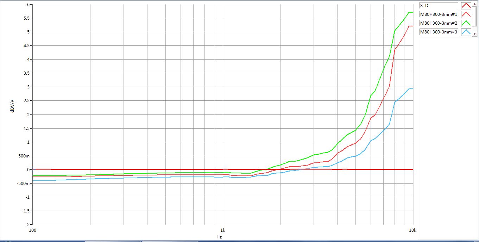This screenshot has height=242, width=479.
Task: Click the green M80H300-3mm#2 plot icon
Action: coord(466,23)
